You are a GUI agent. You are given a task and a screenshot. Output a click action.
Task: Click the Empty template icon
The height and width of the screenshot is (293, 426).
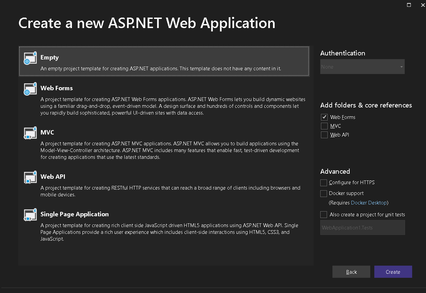click(30, 58)
